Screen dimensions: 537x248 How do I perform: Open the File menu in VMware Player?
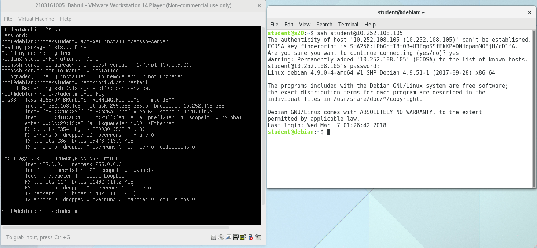pos(8,19)
